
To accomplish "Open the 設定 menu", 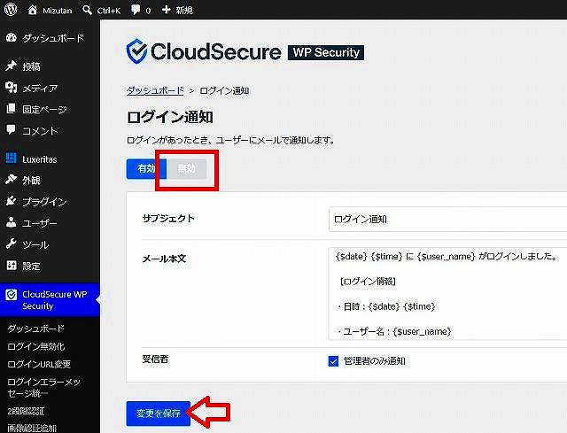I will [31, 266].
